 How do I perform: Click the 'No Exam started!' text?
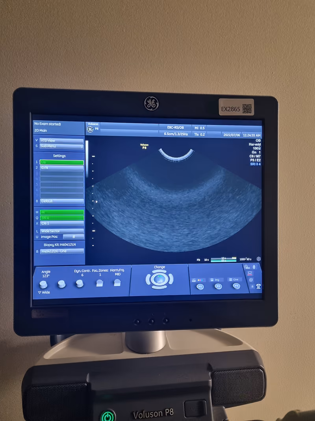48,124
